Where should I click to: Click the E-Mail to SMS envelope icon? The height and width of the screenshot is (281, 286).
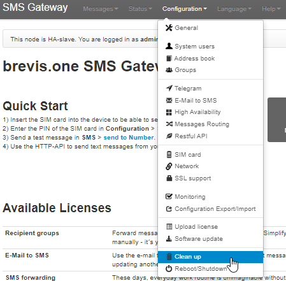tap(169, 100)
